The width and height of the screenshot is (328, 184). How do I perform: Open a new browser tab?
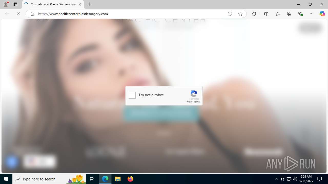pyautogui.click(x=89, y=4)
